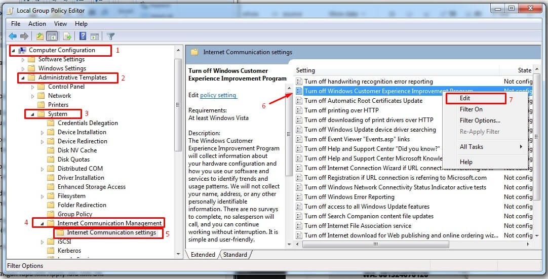This screenshot has height=279, width=548.
Task: Switch to the Standard tab
Action: [x=235, y=255]
